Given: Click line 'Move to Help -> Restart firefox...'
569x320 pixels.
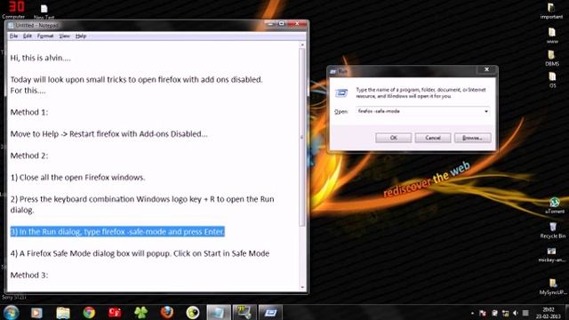Looking at the screenshot, I should [x=108, y=134].
